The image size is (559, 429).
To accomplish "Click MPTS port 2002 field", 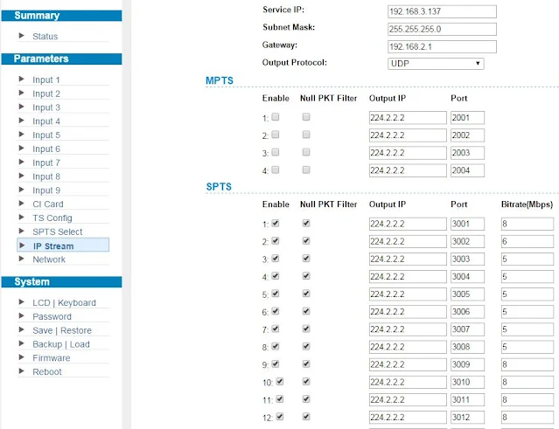I will coord(467,135).
